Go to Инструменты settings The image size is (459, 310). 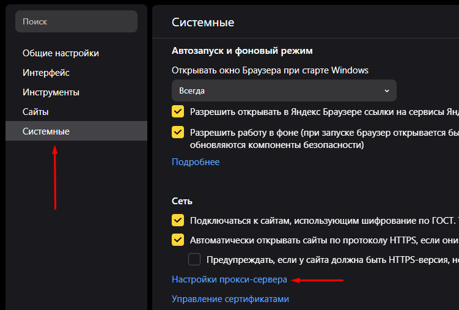[51, 92]
